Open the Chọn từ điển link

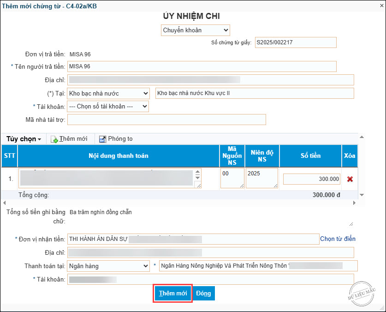point(338,239)
